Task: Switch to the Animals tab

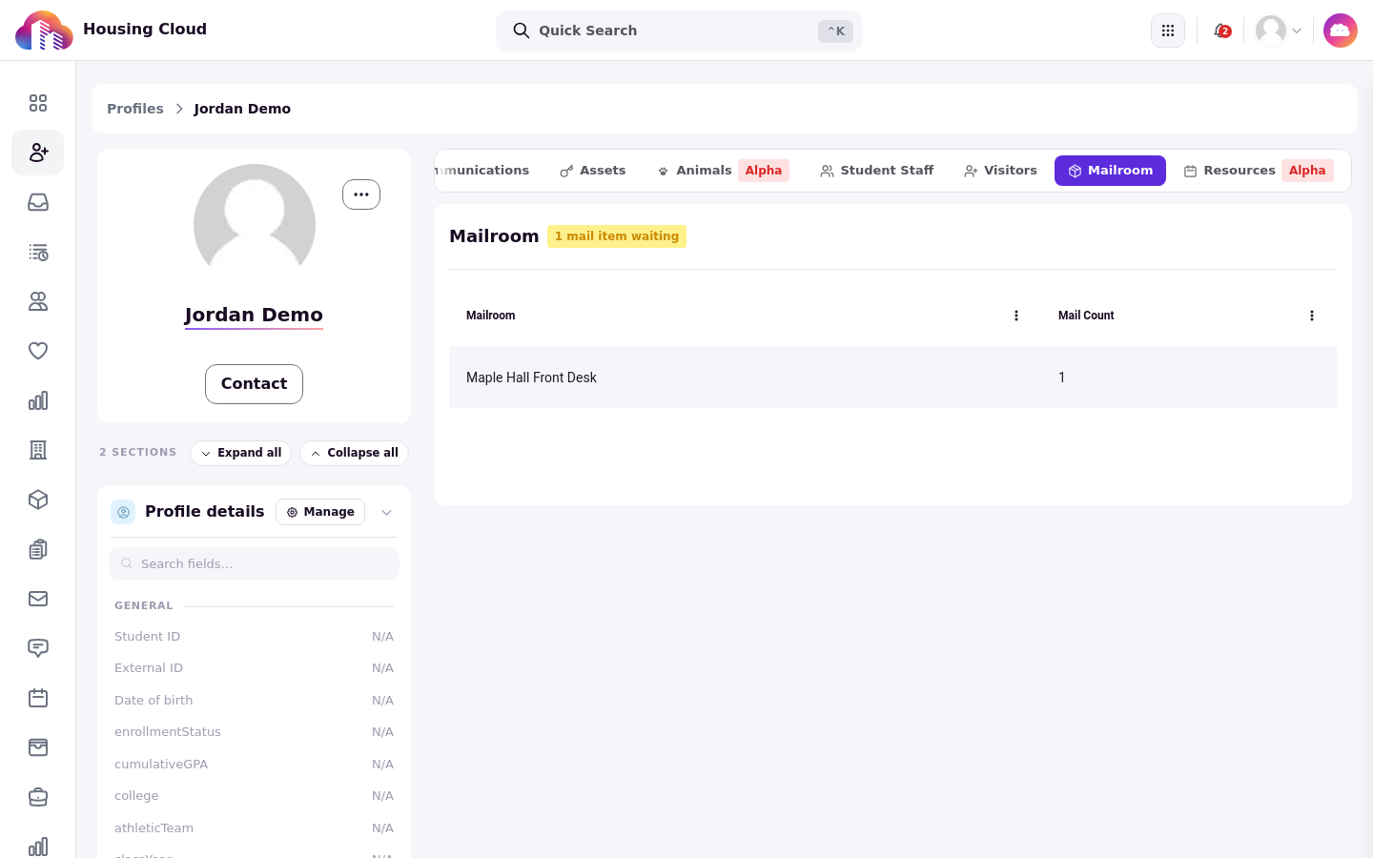Action: [724, 171]
